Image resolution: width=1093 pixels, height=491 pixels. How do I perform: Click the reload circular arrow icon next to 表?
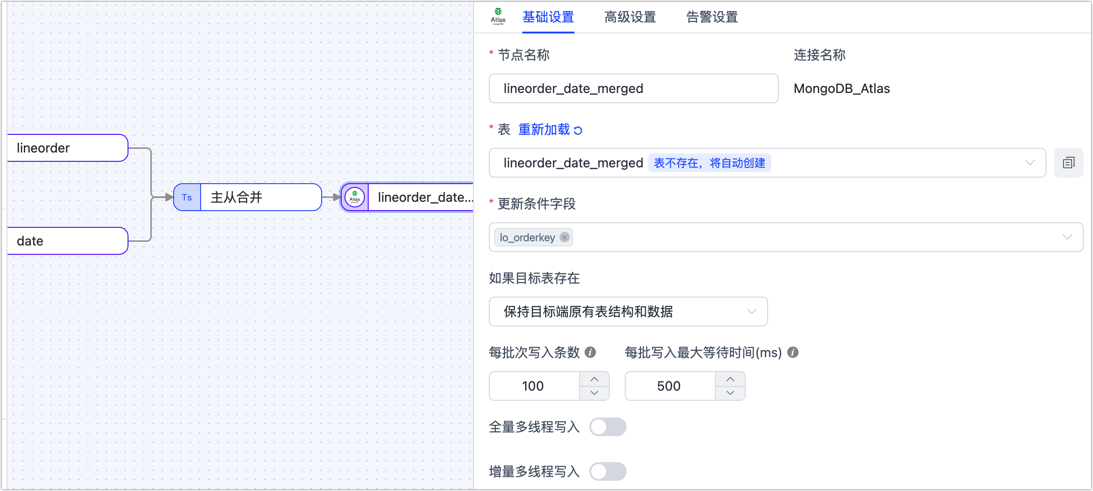(x=578, y=130)
